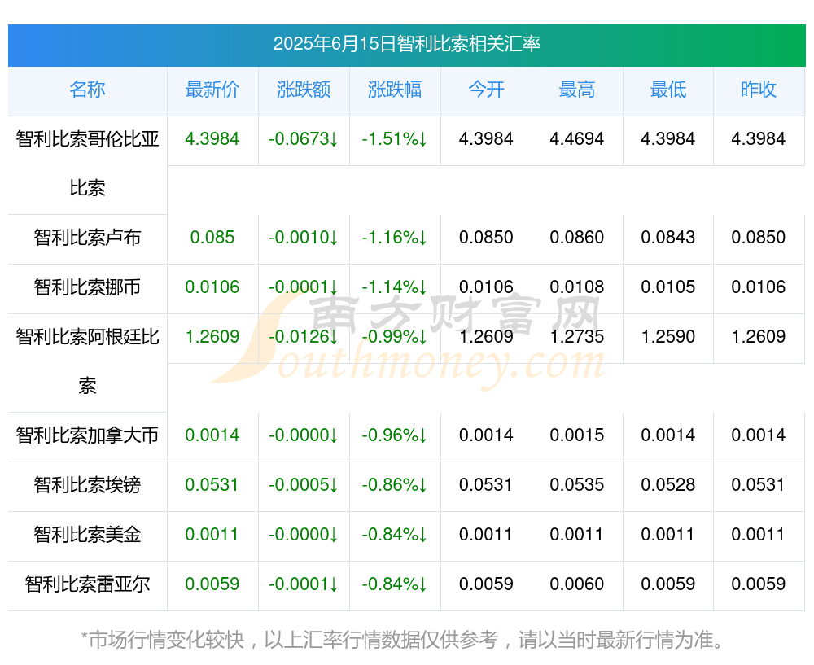Click the change percentage -1.14%
Viewport: 814px width, 665px height.
coord(395,287)
